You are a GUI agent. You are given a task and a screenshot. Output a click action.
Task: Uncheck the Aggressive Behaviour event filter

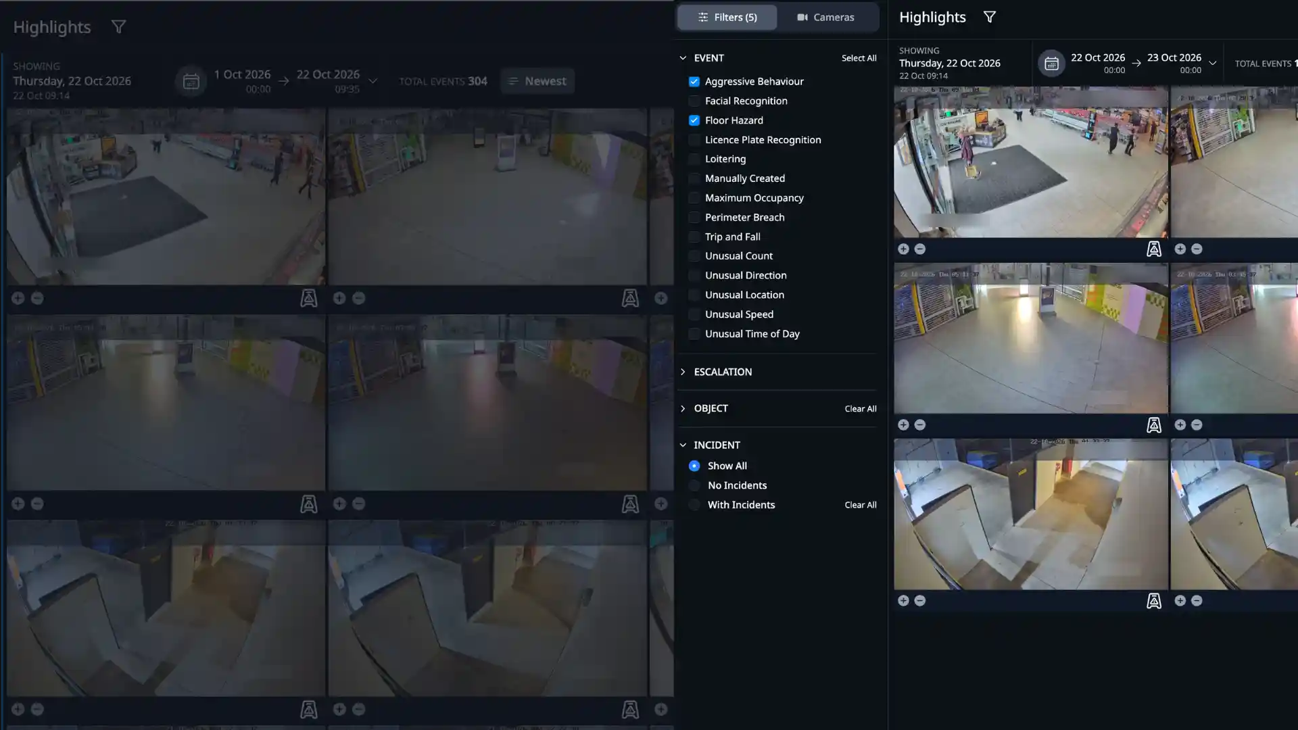pos(694,82)
